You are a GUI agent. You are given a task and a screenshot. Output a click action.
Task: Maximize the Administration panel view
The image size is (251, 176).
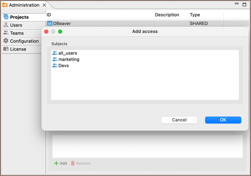(245, 4)
